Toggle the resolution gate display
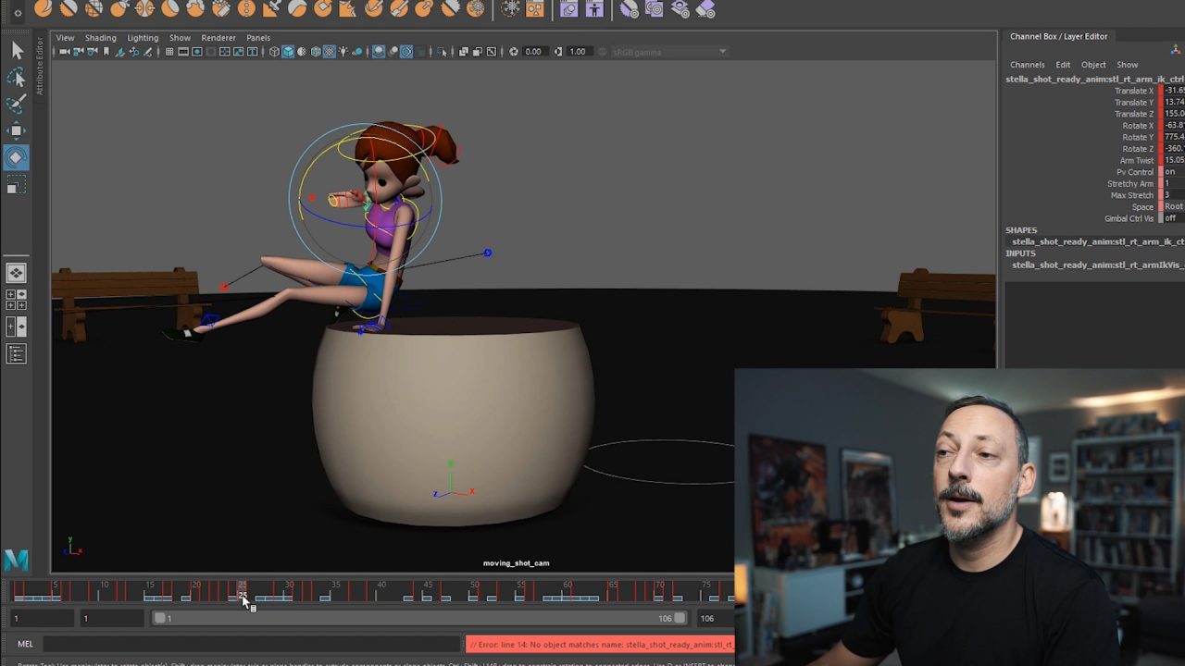Image resolution: width=1185 pixels, height=666 pixels. (197, 52)
